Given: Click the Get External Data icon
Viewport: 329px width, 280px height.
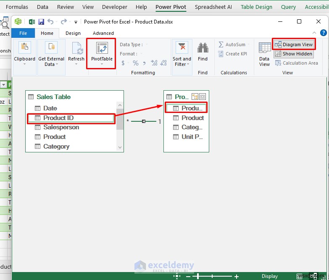Looking at the screenshot, I should pos(51,47).
